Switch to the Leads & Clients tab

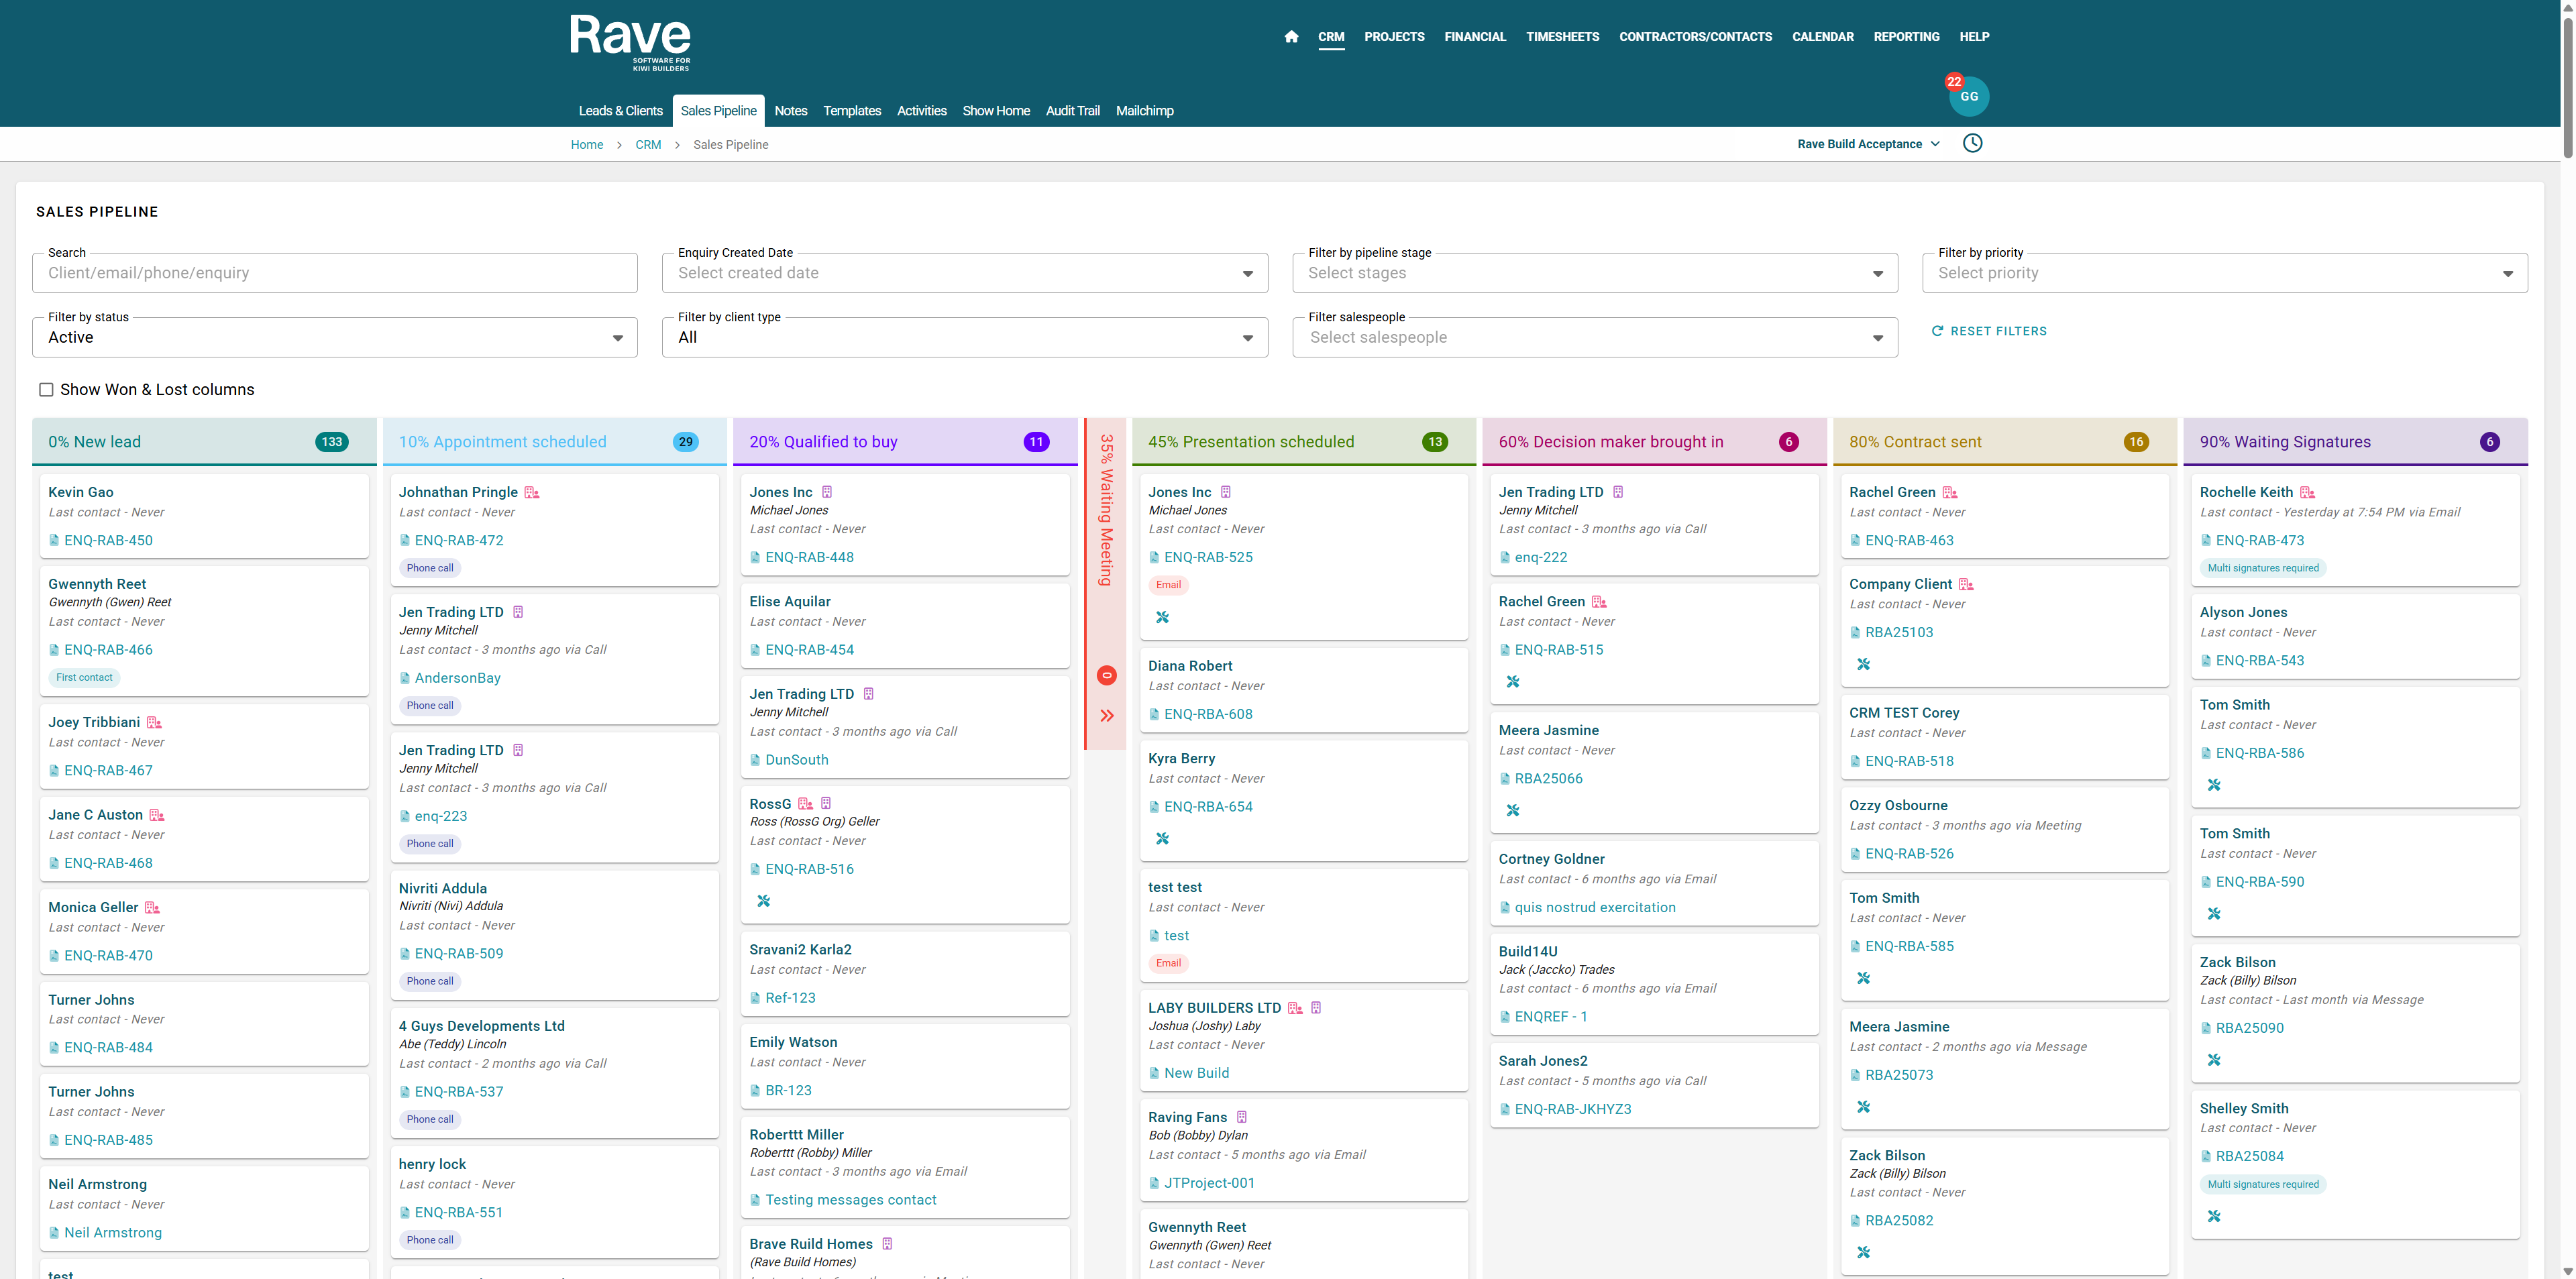[x=620, y=111]
